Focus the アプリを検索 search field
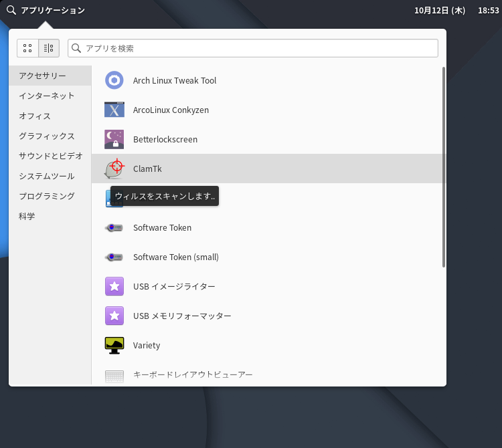This screenshot has width=502, height=448. [x=253, y=48]
